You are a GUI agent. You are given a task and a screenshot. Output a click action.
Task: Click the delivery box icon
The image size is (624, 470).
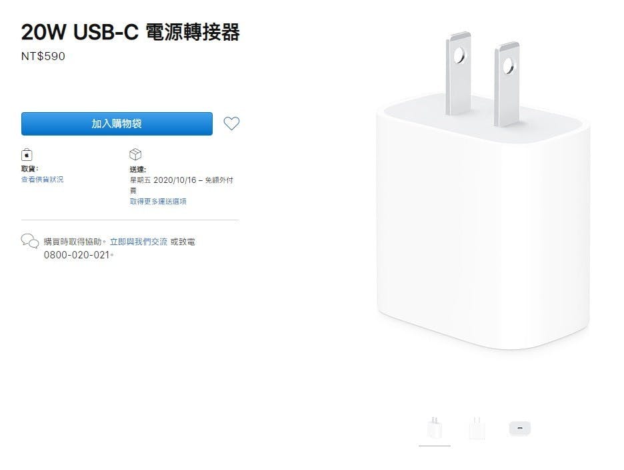135,154
